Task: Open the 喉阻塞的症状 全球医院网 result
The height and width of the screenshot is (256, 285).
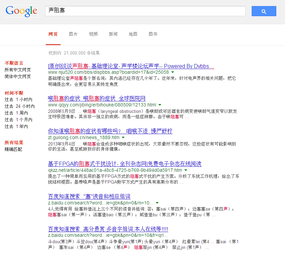Action: tap(97, 98)
